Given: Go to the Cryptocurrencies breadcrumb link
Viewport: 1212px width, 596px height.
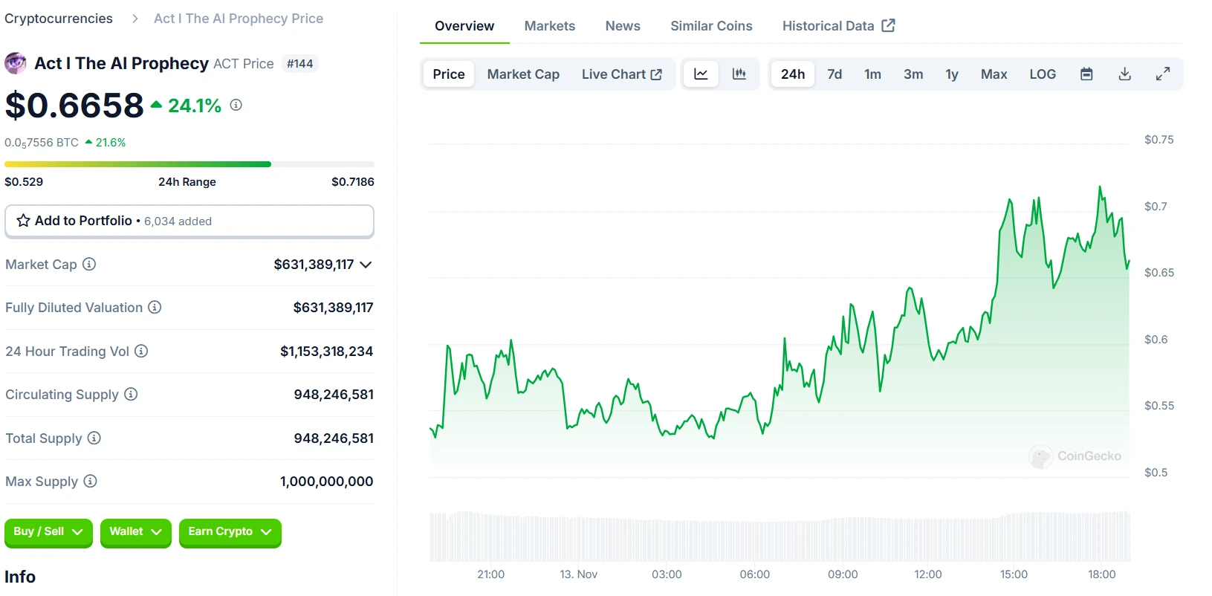Looking at the screenshot, I should click(x=59, y=19).
